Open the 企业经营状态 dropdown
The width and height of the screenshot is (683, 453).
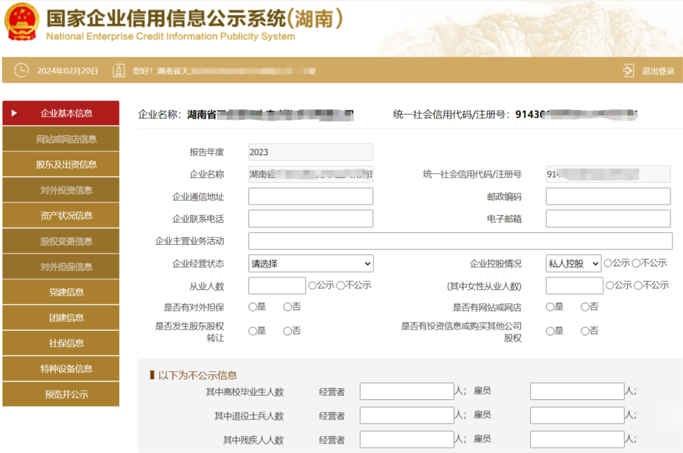pyautogui.click(x=311, y=264)
